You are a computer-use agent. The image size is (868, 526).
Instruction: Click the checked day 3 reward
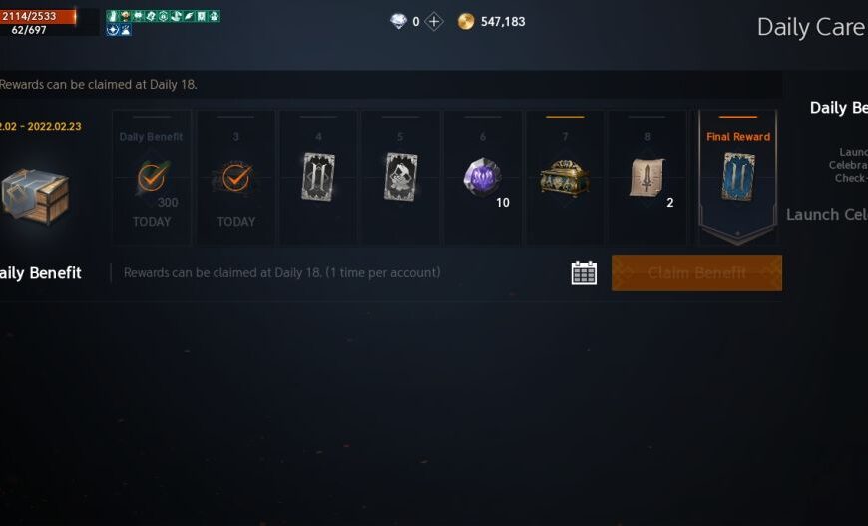235,177
